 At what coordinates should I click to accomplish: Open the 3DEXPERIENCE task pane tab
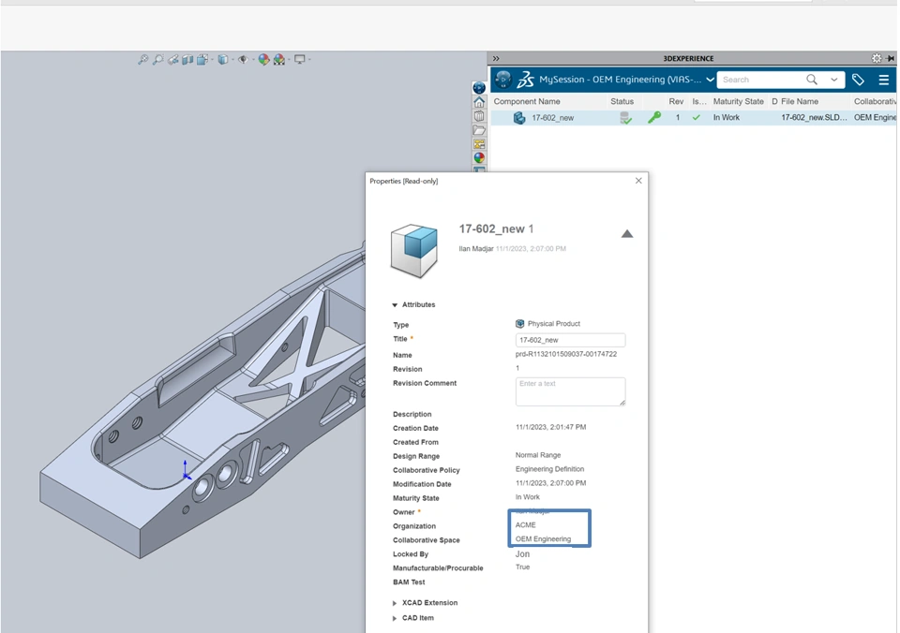point(479,88)
